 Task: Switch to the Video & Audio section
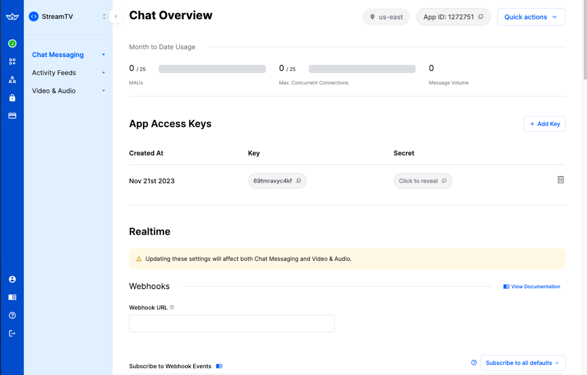(54, 90)
